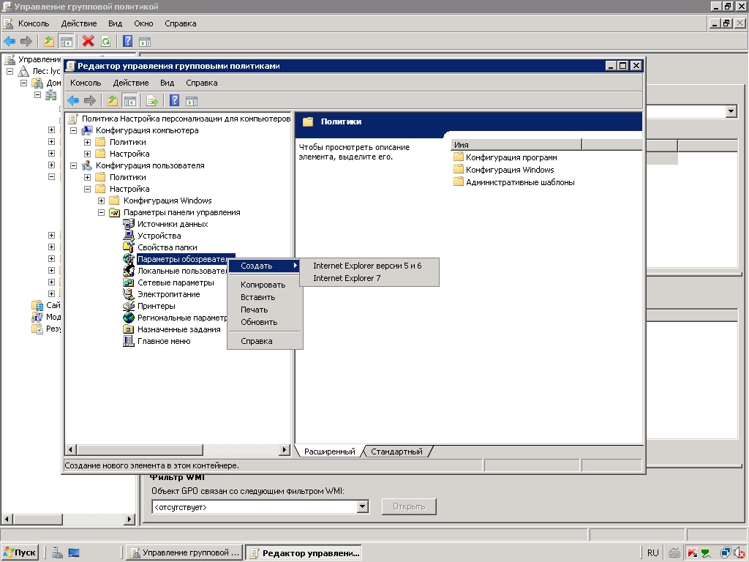Click the Открыть button
Viewport: 749px width, 562px height.
click(x=409, y=506)
